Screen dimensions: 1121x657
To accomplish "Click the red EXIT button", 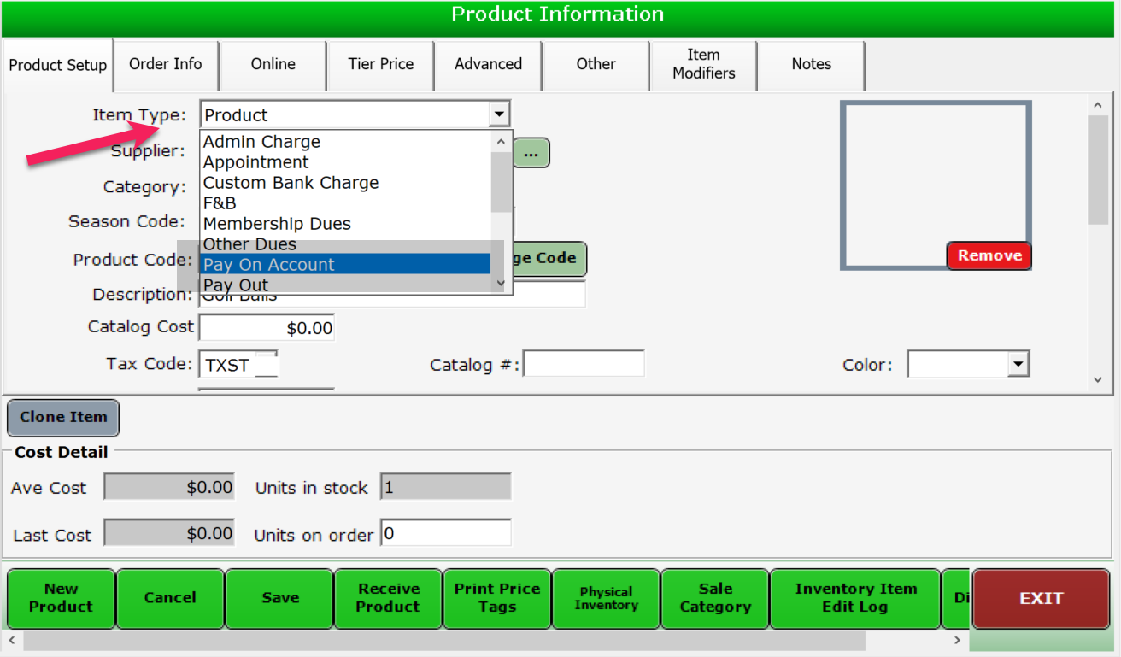I will click(1041, 598).
